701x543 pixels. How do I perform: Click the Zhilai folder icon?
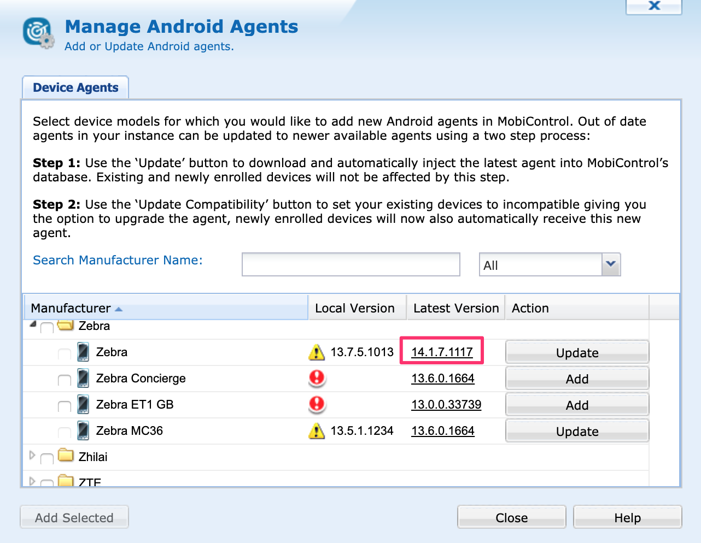pos(66,456)
